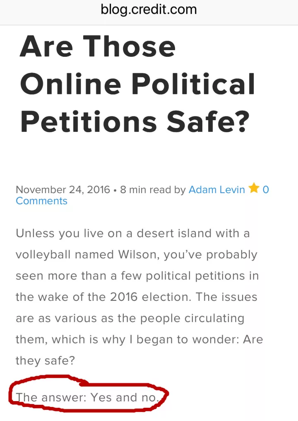Open the Comments link
Screen dimensions: 298x421
pyautogui.click(x=41, y=201)
